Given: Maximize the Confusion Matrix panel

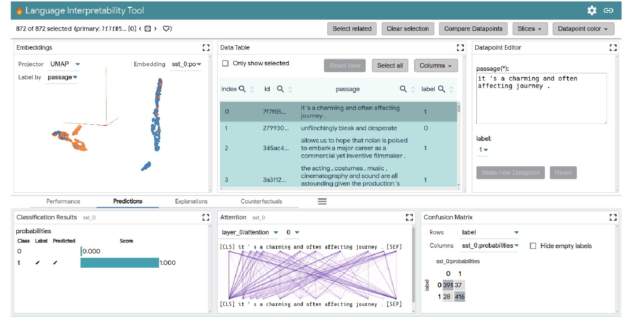Looking at the screenshot, I should point(613,217).
